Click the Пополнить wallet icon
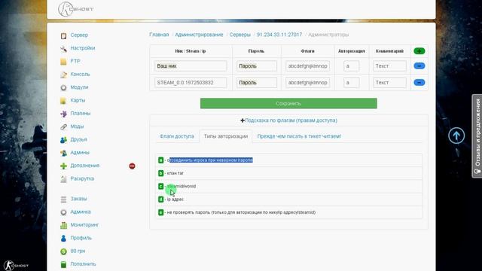The image size is (482, 271). click(x=63, y=264)
